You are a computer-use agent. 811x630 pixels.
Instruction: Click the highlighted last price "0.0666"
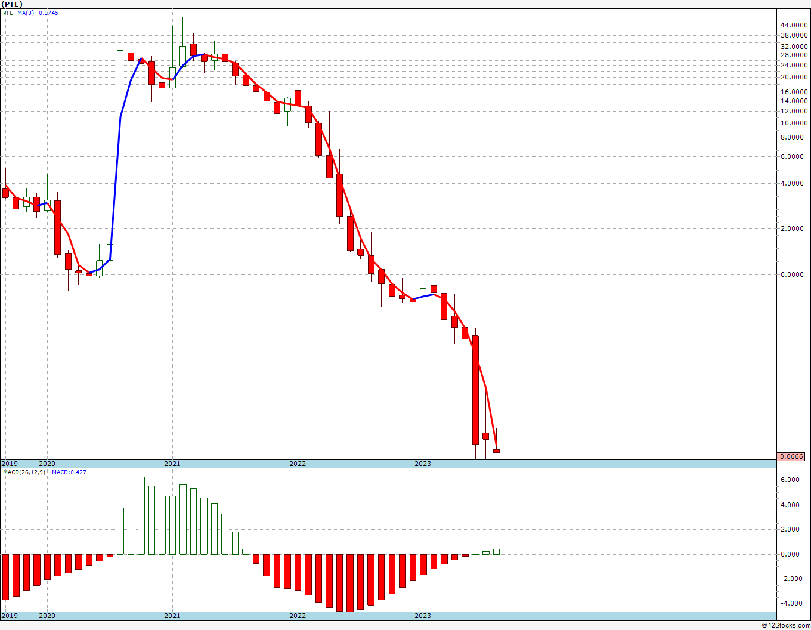791,456
